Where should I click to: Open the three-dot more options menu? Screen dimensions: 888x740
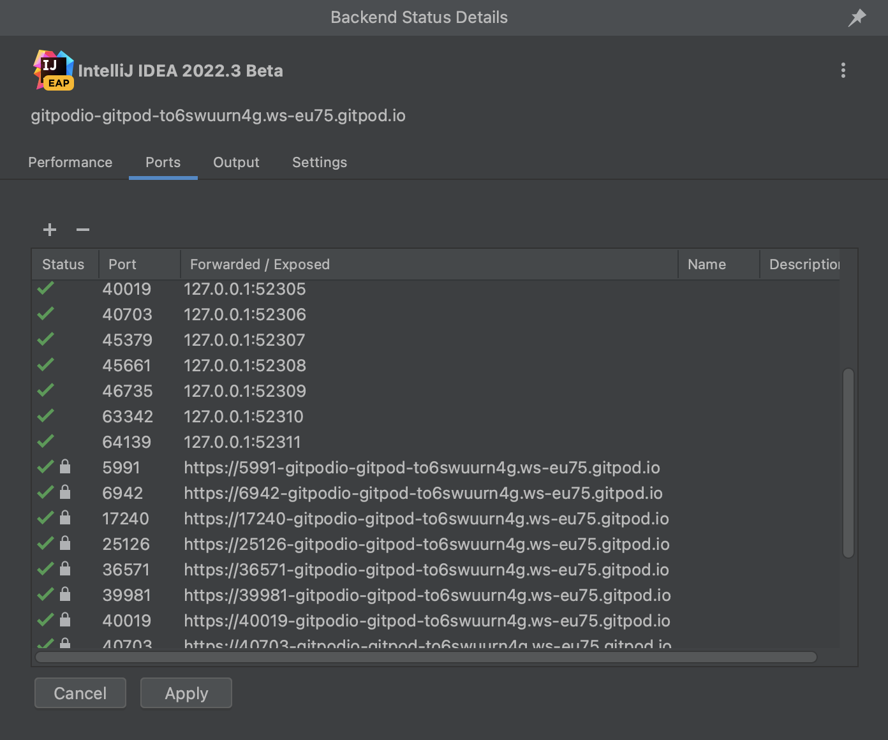point(843,70)
